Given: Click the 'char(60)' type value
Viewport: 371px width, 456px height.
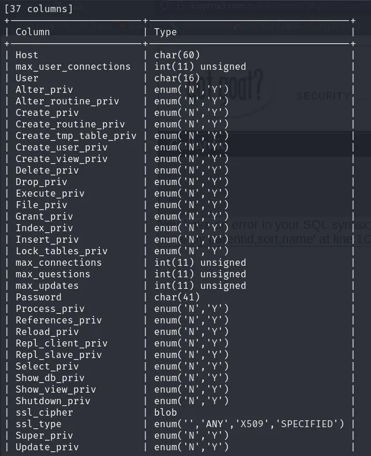Looking at the screenshot, I should click(x=177, y=55).
